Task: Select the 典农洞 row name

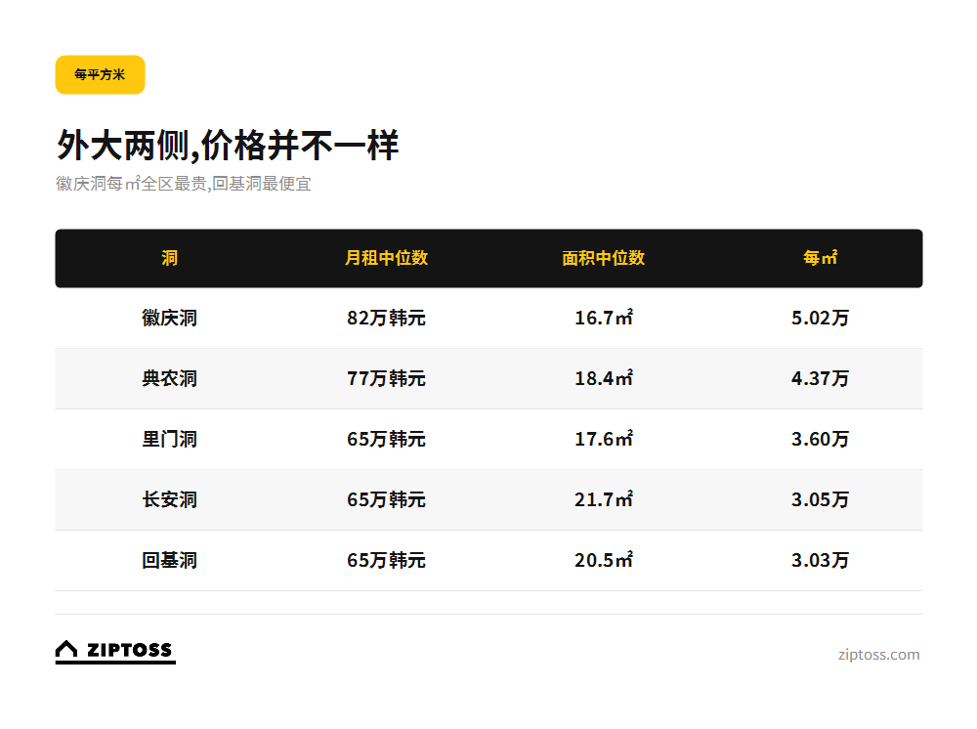Action: [x=169, y=378]
